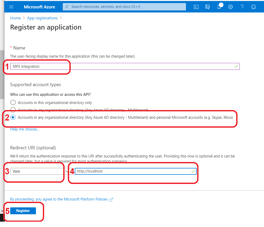Open the Directory and subscription filter icon

click(208, 7)
